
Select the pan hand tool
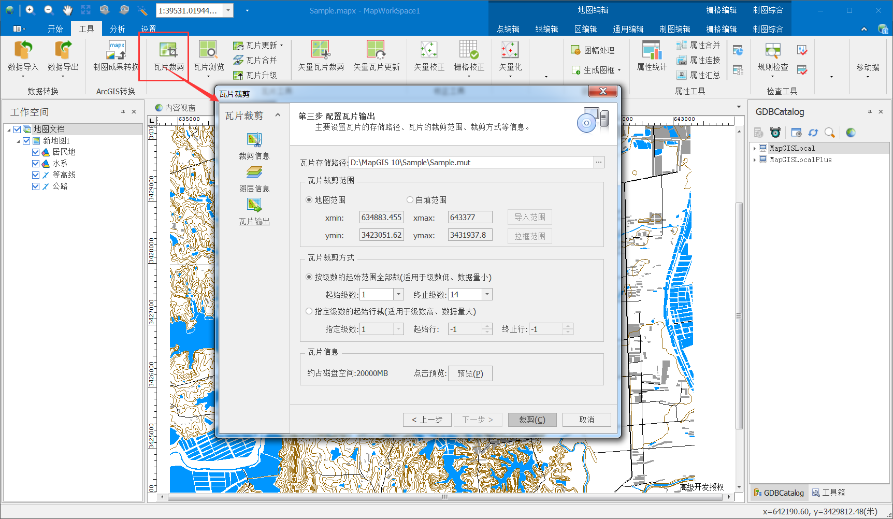pyautogui.click(x=67, y=10)
